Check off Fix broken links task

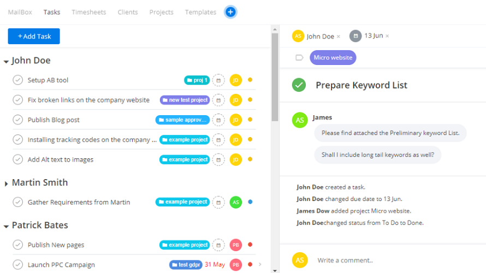(17, 100)
